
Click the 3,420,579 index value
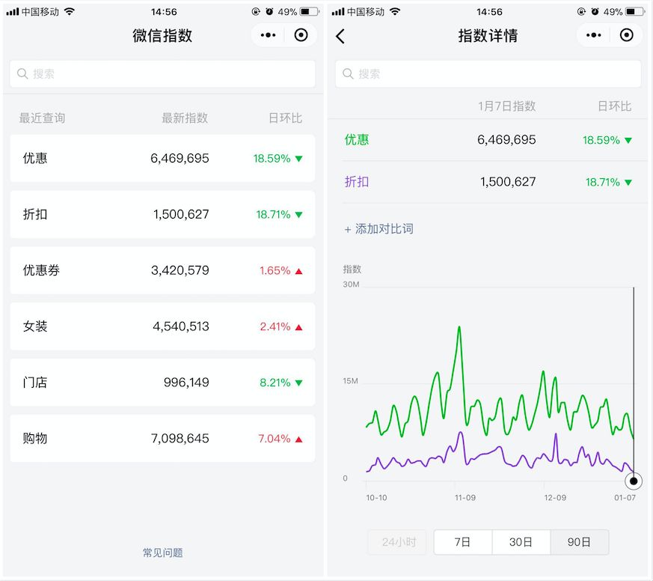coord(180,270)
